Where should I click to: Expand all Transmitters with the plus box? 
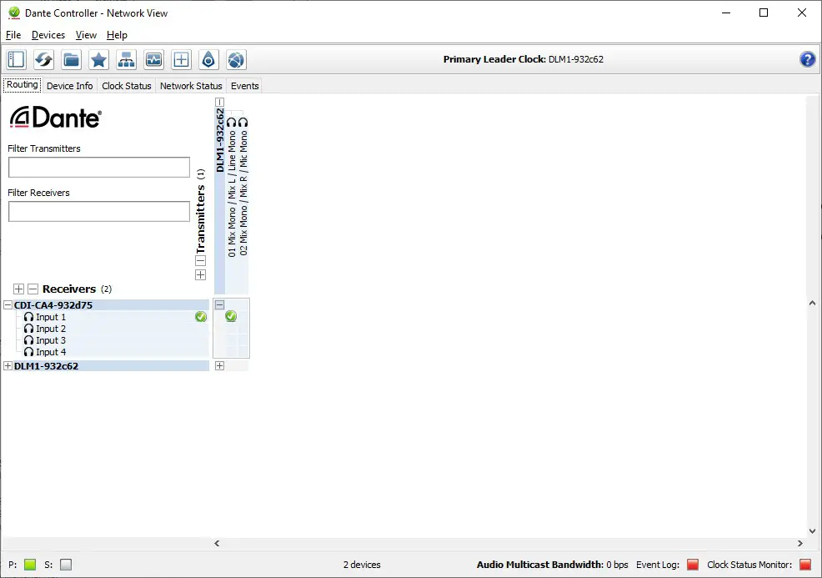(x=201, y=275)
